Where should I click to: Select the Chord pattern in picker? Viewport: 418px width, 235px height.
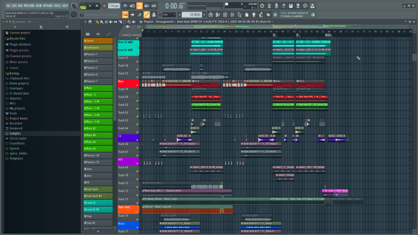pos(98,41)
